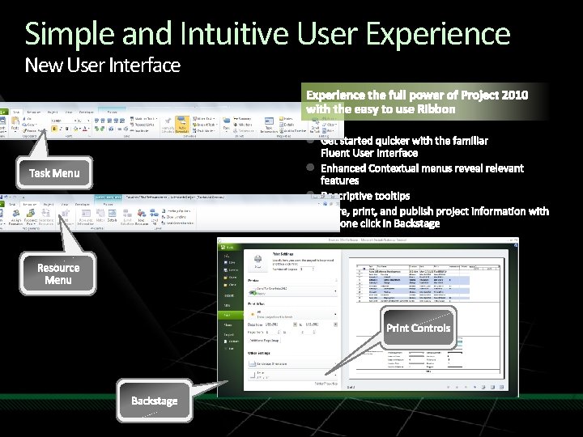Select the Developer tab in the lower ribbon
The image size is (583, 437).
pos(82,205)
